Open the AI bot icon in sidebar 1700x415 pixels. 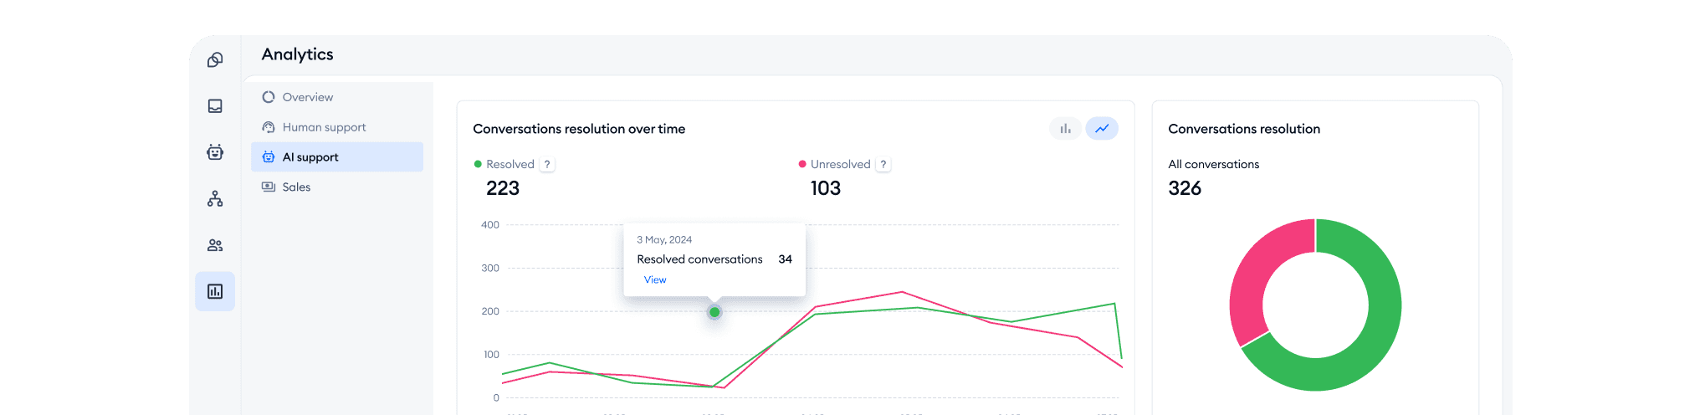tap(215, 152)
